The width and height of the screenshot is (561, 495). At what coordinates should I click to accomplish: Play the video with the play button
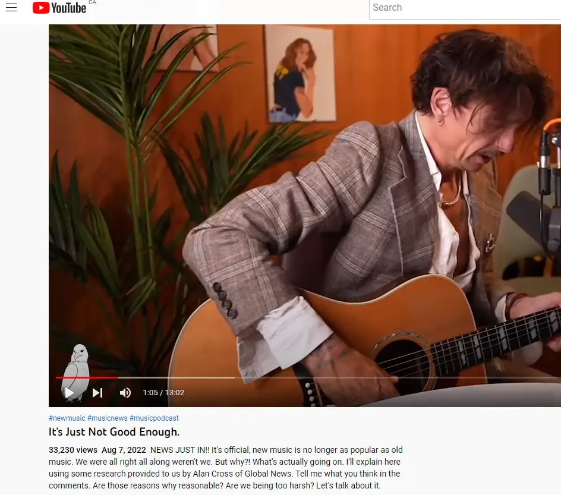(70, 393)
